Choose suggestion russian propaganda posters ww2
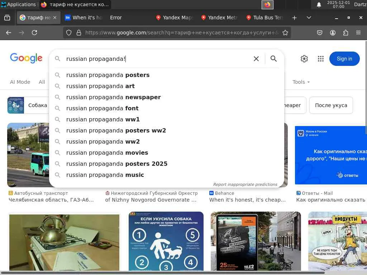Viewport: 367px width, 275px height. (x=167, y=130)
